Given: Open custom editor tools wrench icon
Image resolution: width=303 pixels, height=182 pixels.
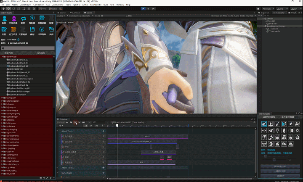Looking at the screenshot, I should [x=34, y=9].
